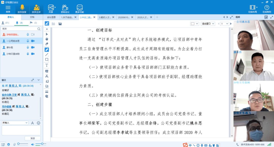
Task: Open the 适合窗口 zoom dropdown
Action: point(208,24)
